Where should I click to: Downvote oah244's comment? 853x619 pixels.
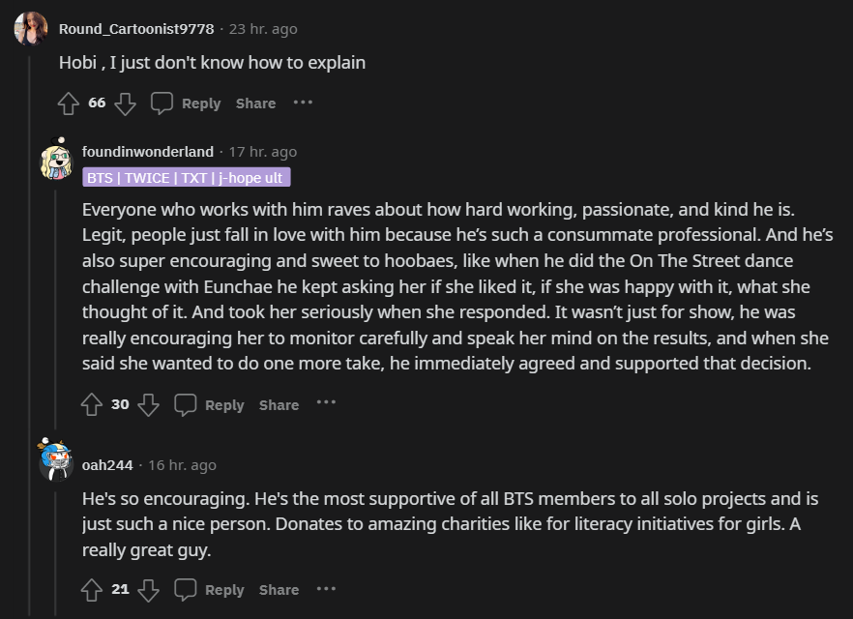148,590
